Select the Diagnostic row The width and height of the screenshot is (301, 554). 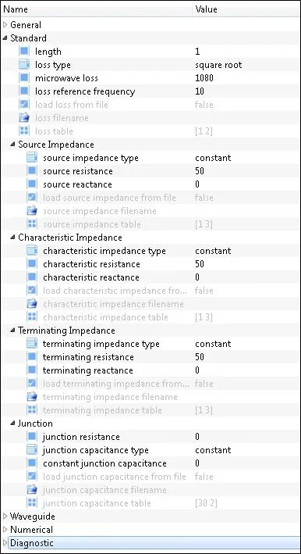pos(150,543)
